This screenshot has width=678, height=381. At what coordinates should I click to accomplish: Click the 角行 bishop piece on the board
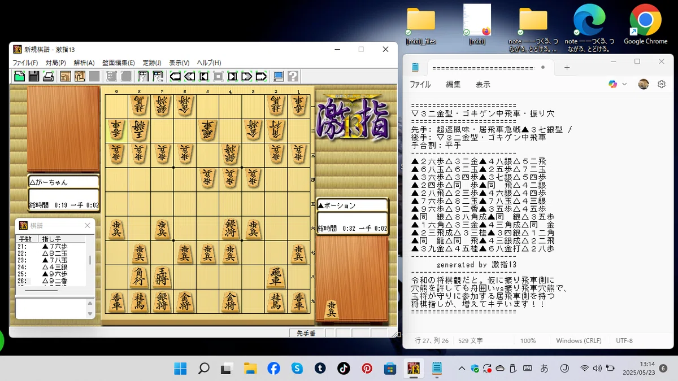[139, 277]
